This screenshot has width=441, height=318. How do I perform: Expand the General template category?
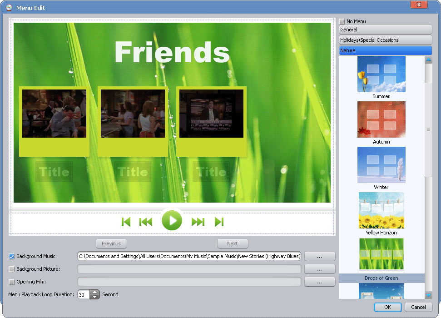click(385, 30)
